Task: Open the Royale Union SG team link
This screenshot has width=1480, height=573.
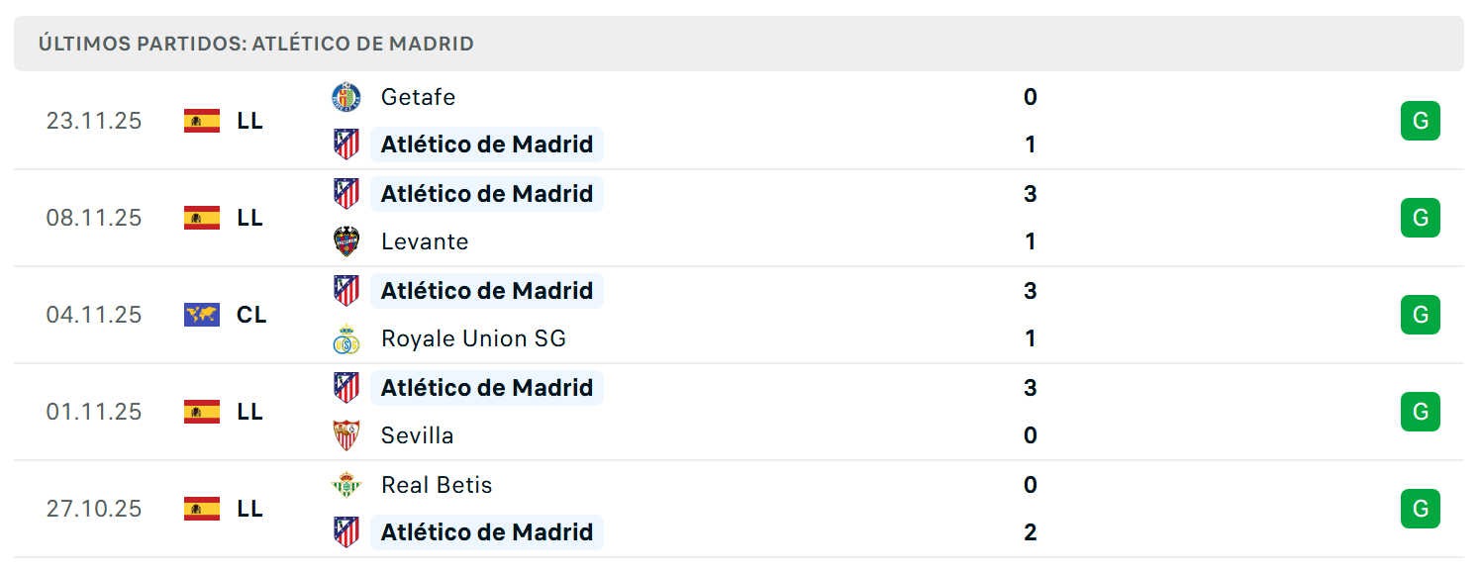Action: click(x=473, y=338)
